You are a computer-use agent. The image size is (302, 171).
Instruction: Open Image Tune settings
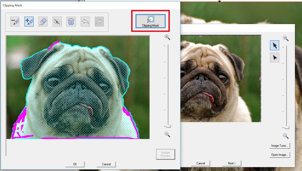pyautogui.click(x=280, y=146)
